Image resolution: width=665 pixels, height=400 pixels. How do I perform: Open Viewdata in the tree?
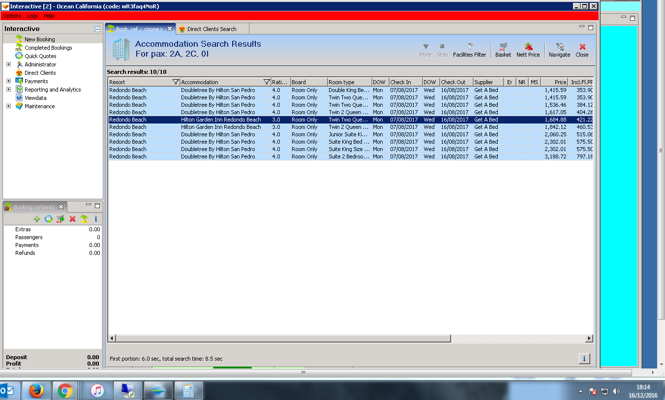(x=36, y=98)
